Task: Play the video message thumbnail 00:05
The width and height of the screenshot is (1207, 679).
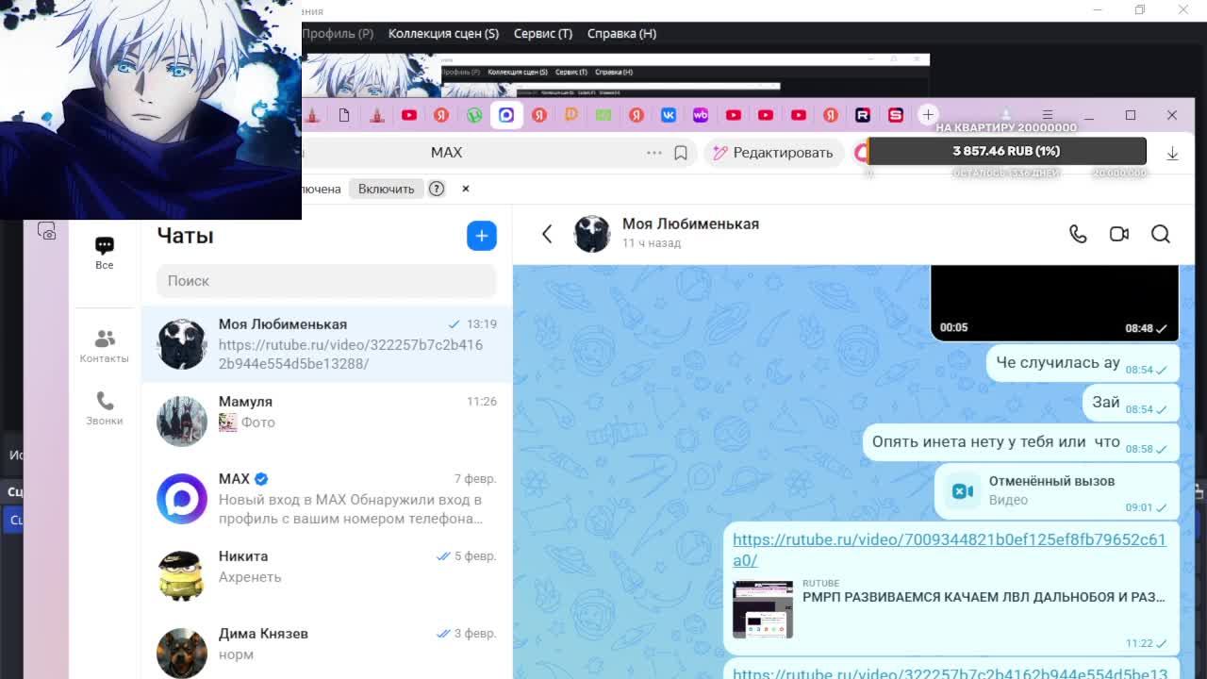Action: click(x=1054, y=302)
